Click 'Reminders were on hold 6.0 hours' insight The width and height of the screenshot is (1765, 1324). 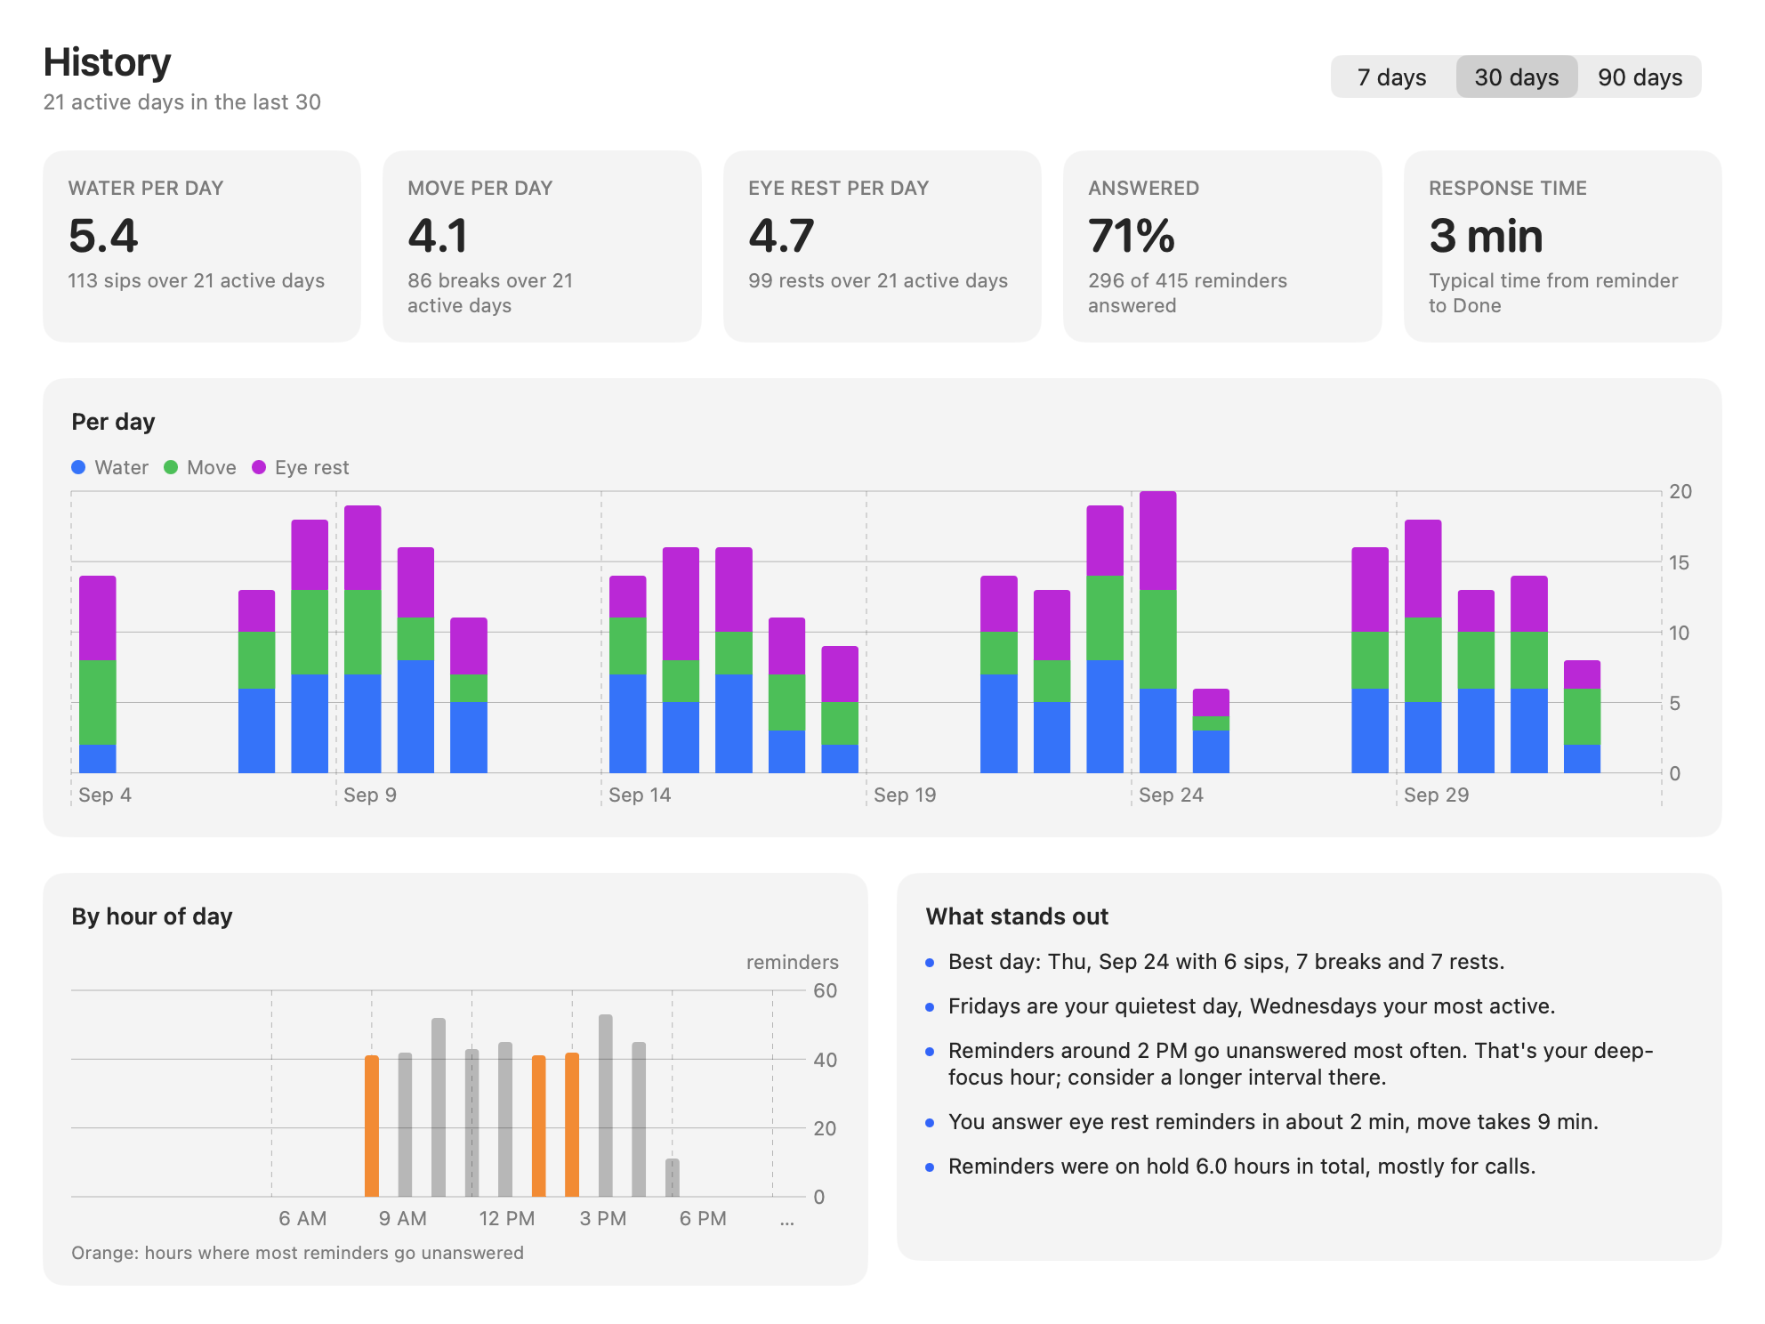click(x=1242, y=1167)
